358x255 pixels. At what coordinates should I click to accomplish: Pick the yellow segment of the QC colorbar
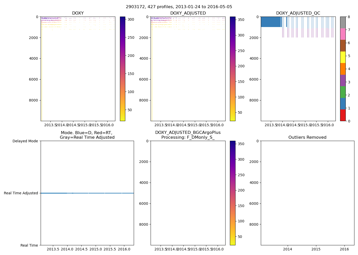coord(343,57)
